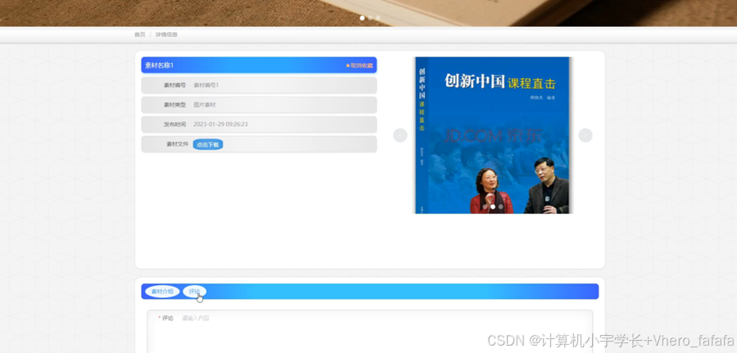Click the 图片素材 type value

click(205, 105)
